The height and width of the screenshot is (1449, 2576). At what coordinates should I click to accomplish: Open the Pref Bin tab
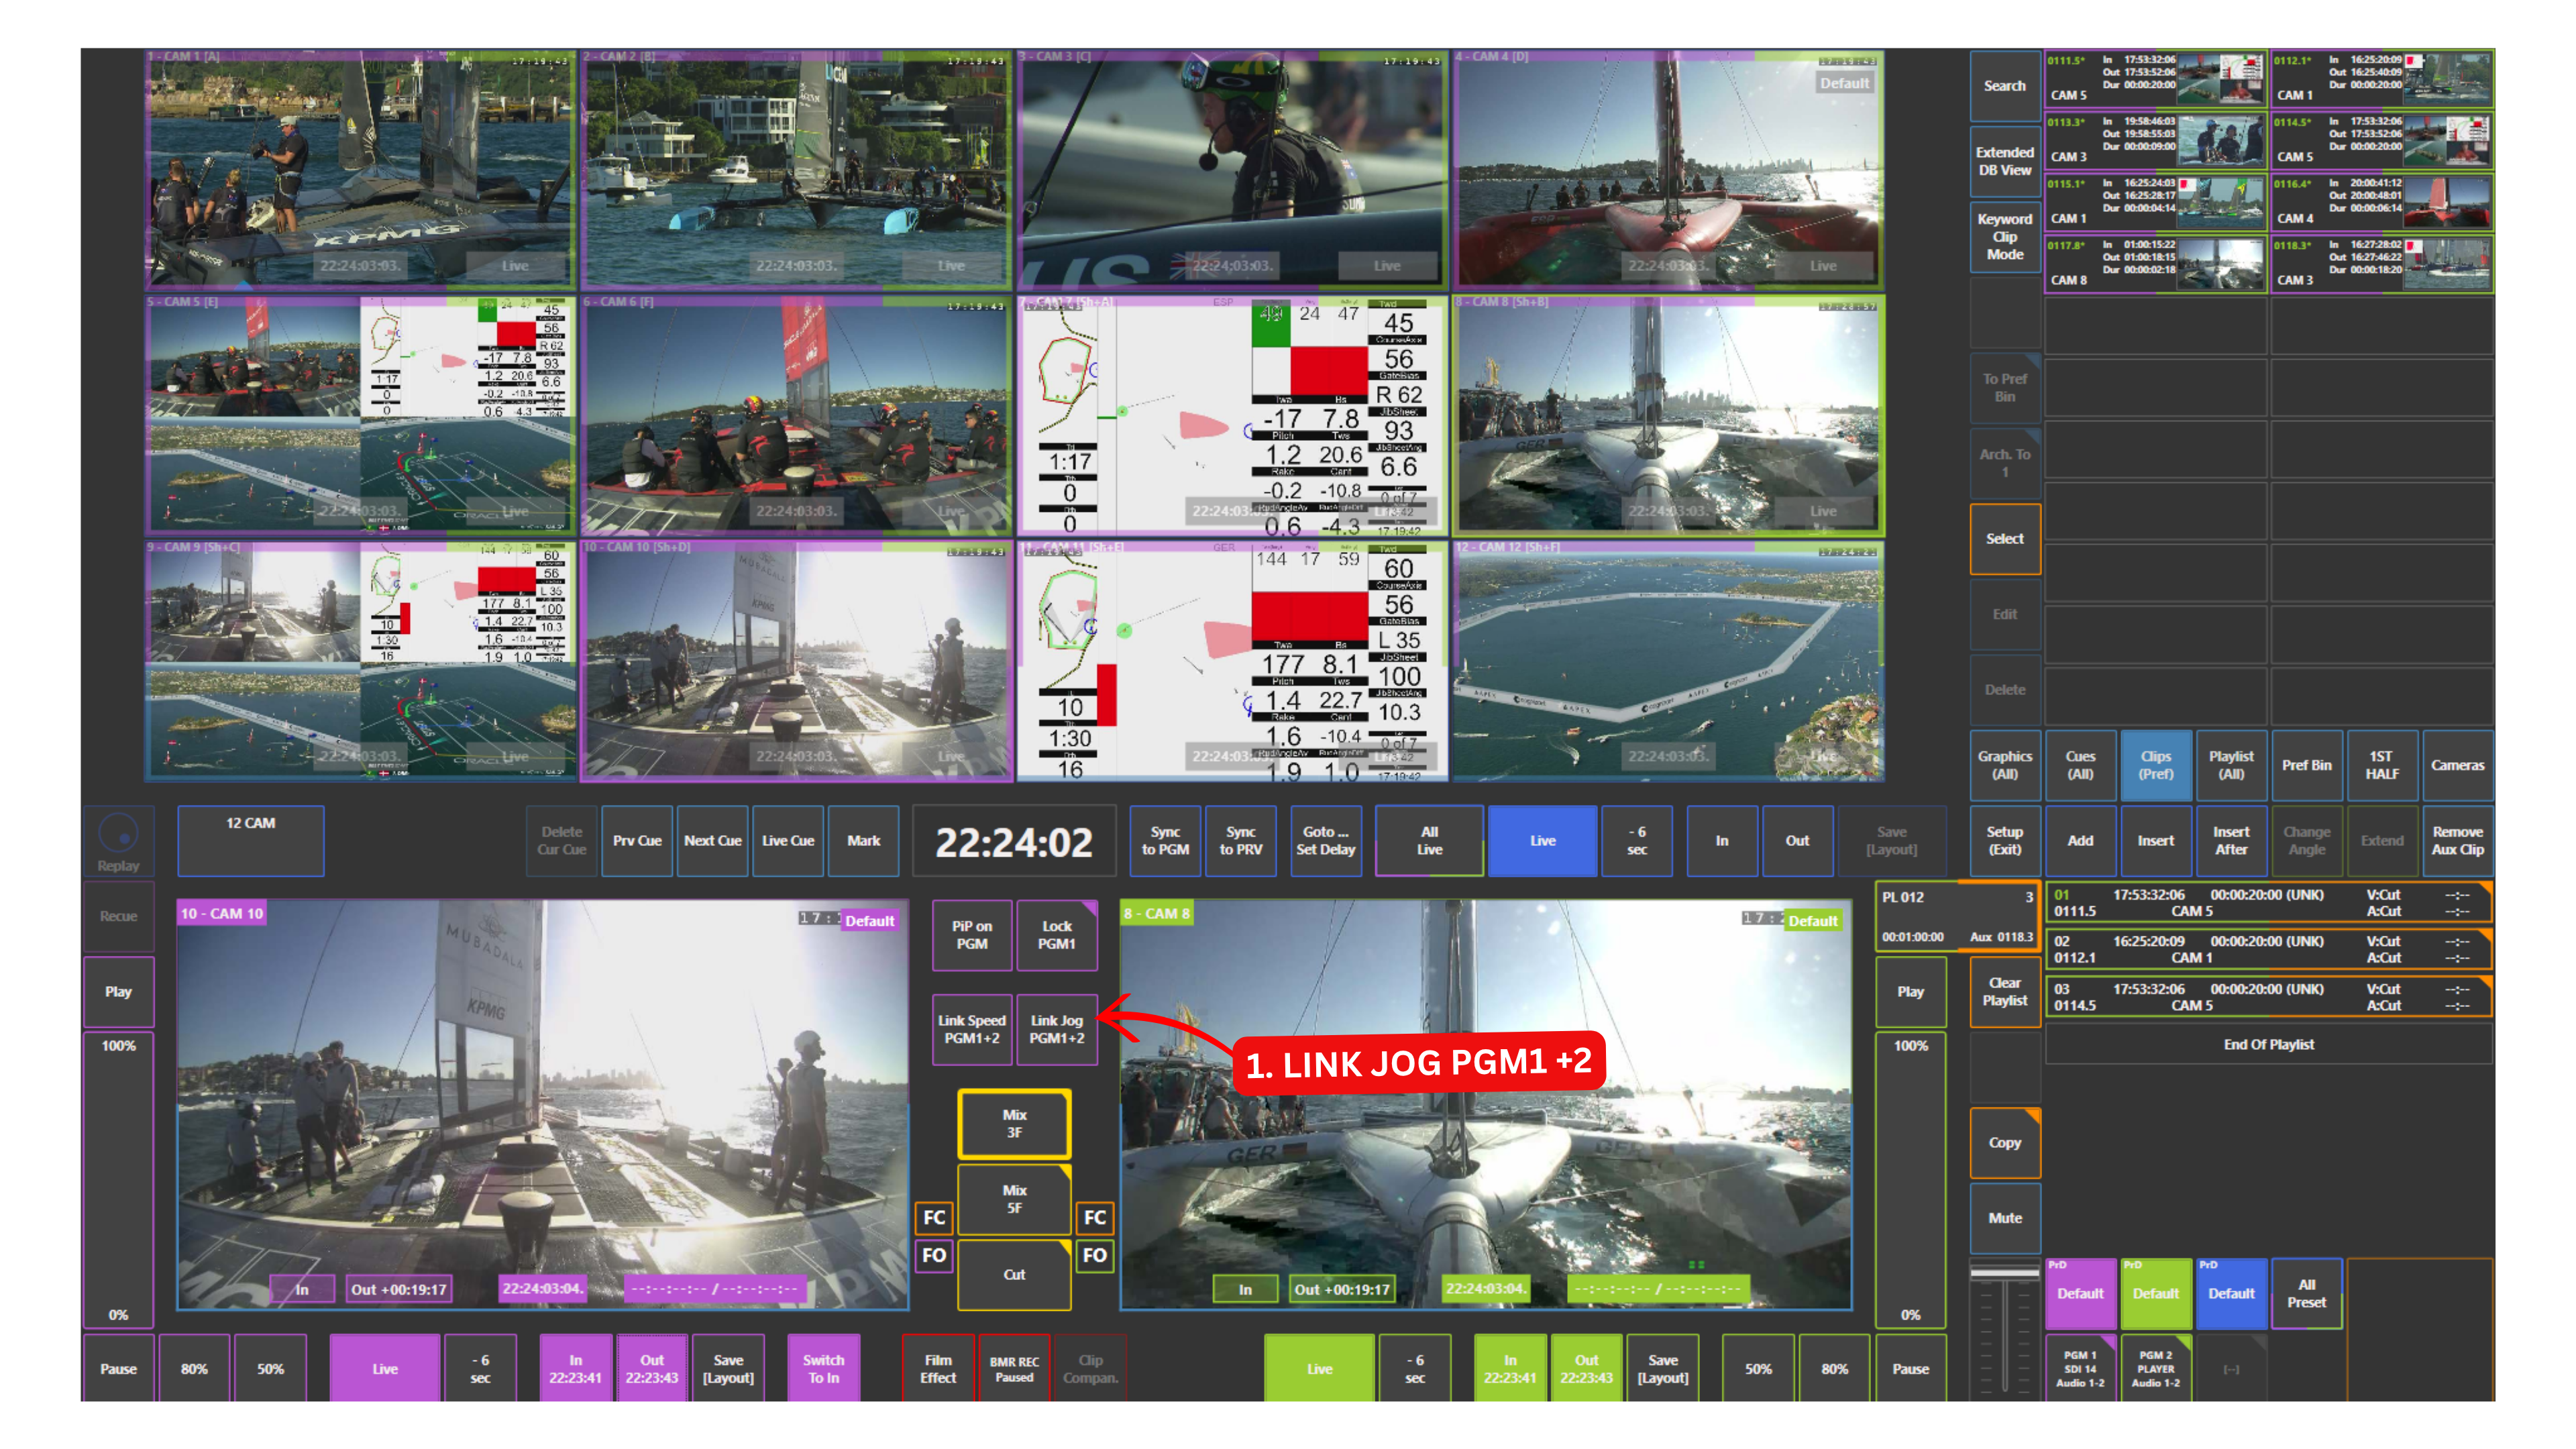point(2306,765)
